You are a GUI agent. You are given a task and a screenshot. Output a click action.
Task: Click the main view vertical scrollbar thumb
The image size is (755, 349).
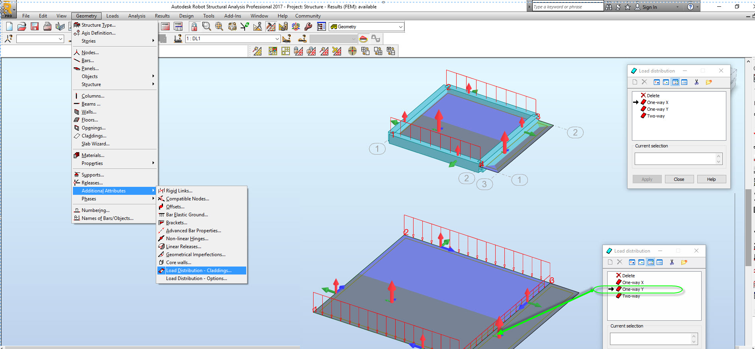(x=748, y=227)
